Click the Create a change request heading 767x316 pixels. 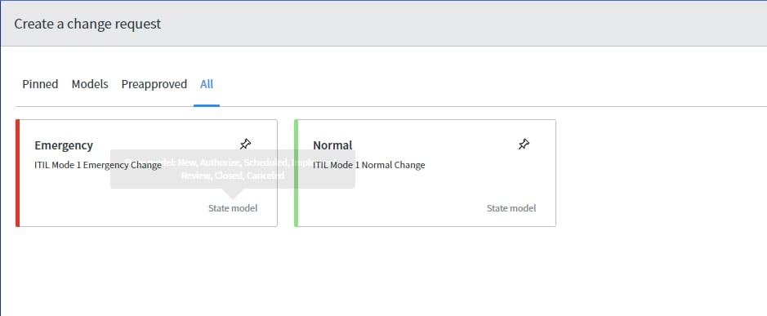87,24
